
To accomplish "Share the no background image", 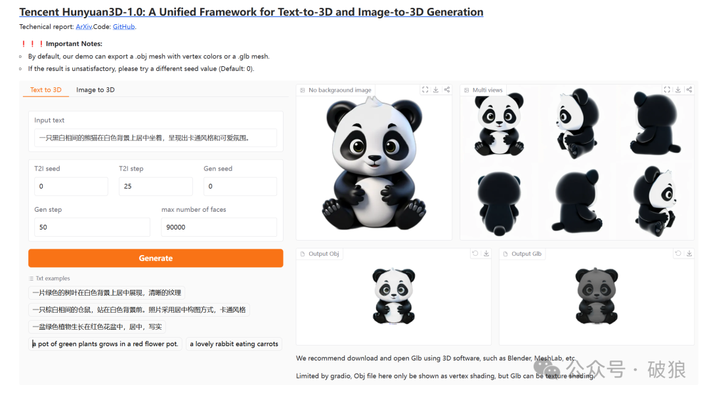I will click(x=447, y=89).
